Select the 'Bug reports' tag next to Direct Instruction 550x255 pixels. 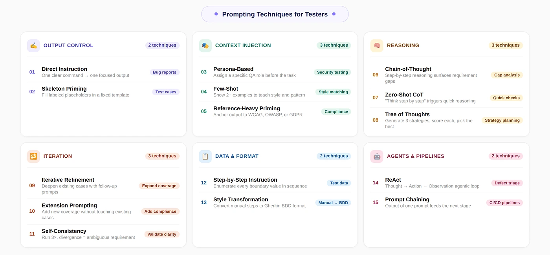click(x=164, y=72)
